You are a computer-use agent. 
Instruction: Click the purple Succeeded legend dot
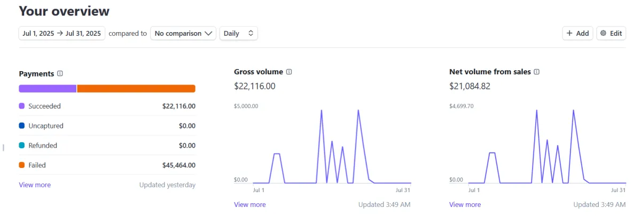[22, 106]
